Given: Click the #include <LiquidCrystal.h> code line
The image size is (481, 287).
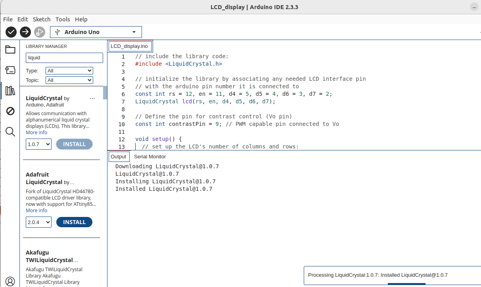Looking at the screenshot, I should click(178, 64).
